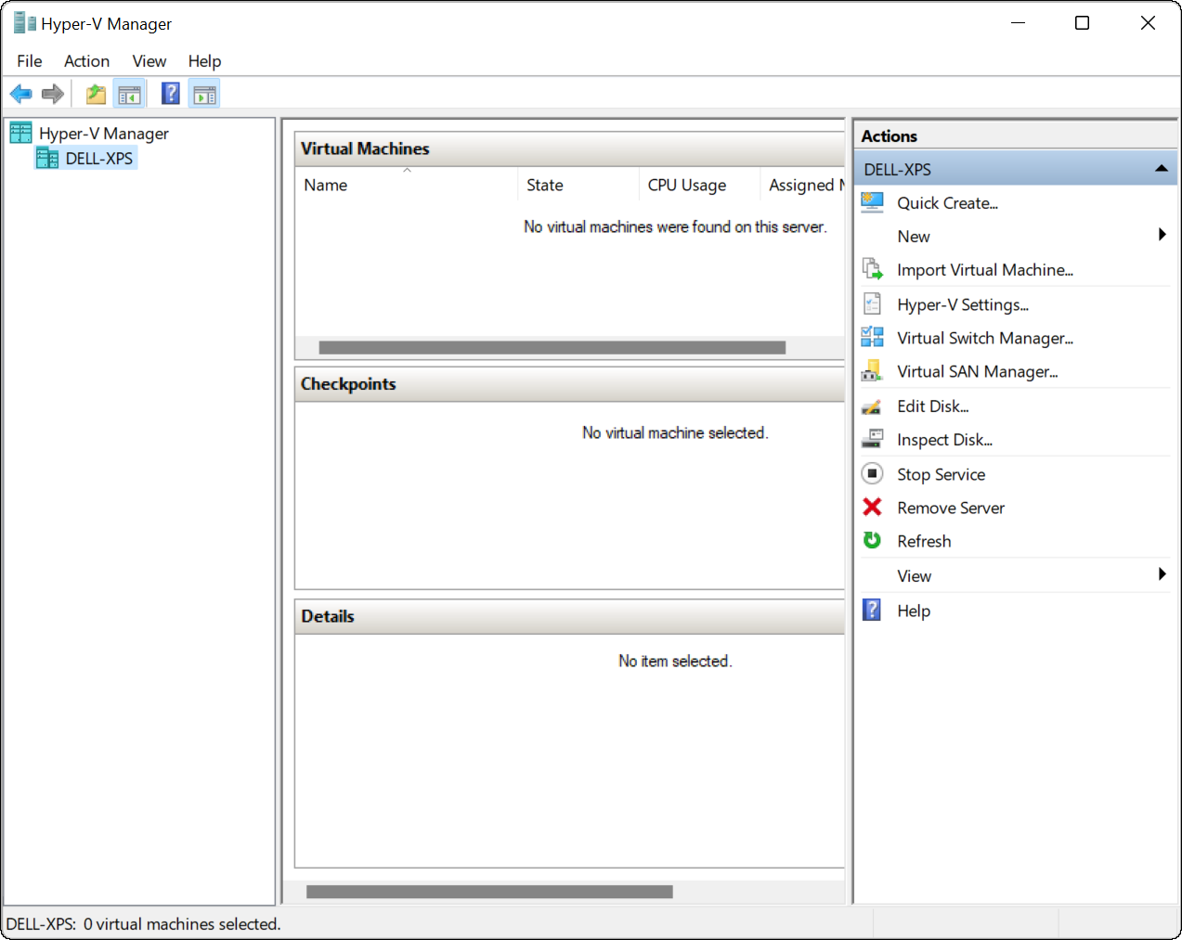The image size is (1182, 940).
Task: Expand the View submenu in Actions pane
Action: click(x=1162, y=575)
